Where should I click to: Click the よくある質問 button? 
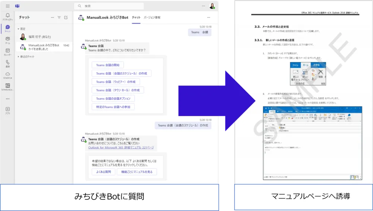pos(103,172)
